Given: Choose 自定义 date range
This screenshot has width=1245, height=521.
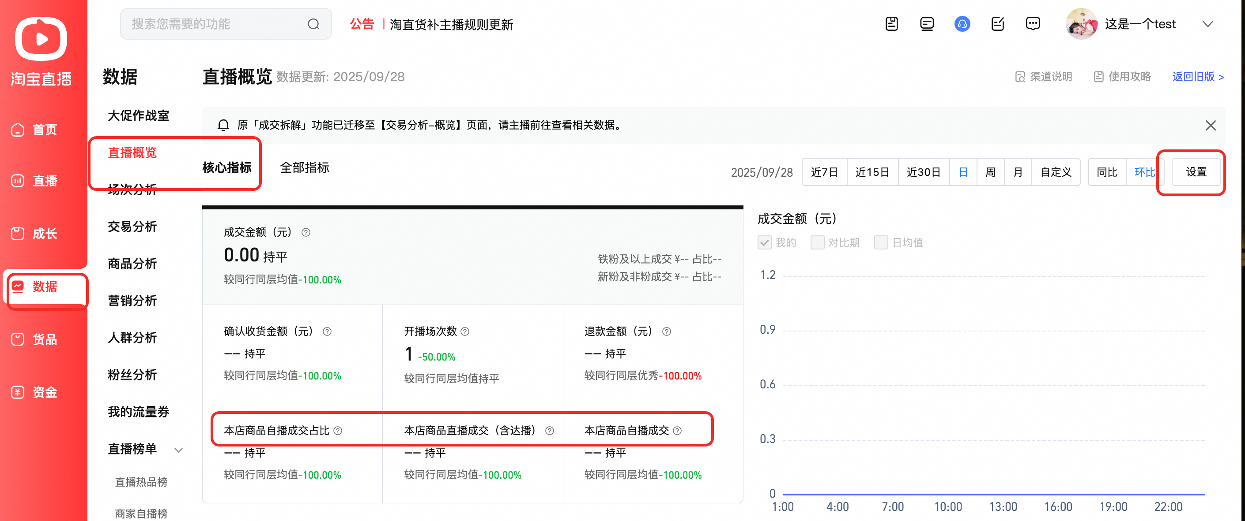Looking at the screenshot, I should pos(1056,172).
